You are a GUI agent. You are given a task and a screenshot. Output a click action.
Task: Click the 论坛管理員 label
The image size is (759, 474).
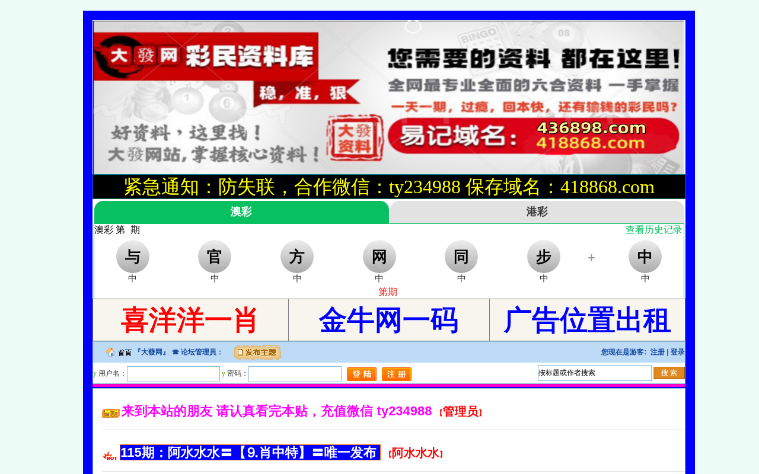tap(202, 352)
